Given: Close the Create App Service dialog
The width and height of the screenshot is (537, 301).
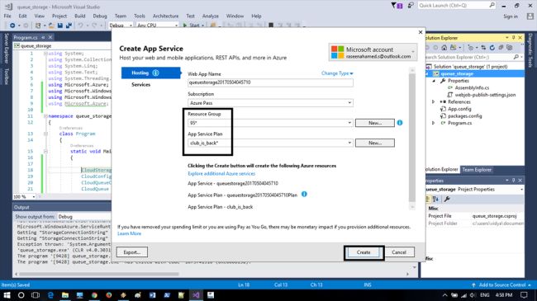Looking at the screenshot, I should (421, 32).
